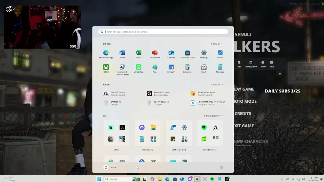The image size is (324, 182).
Task: Open the recent file spotify sauce (2)
Action: coord(158,103)
